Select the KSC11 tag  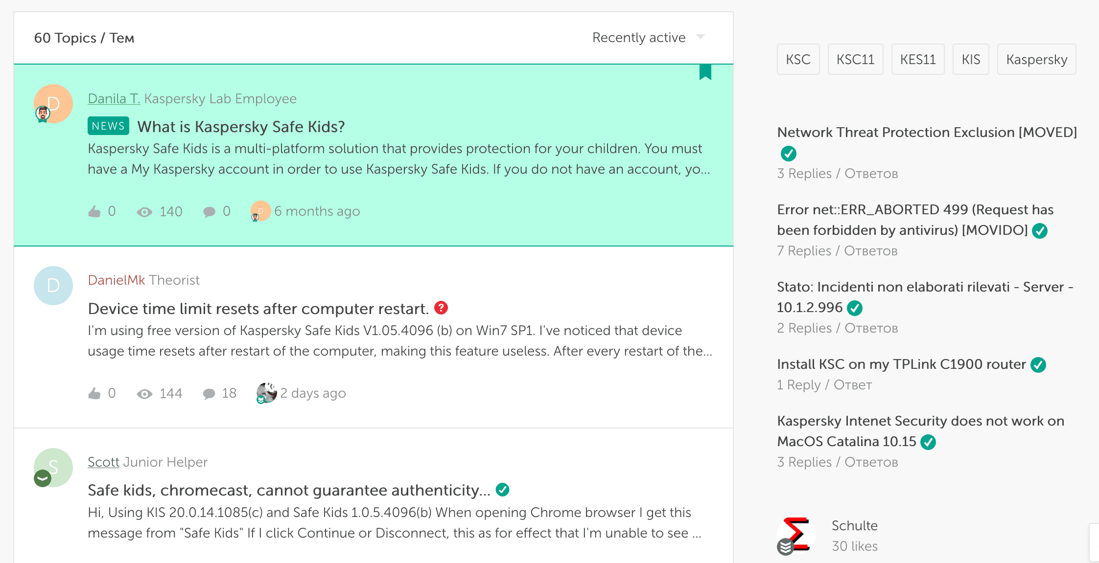tap(855, 60)
